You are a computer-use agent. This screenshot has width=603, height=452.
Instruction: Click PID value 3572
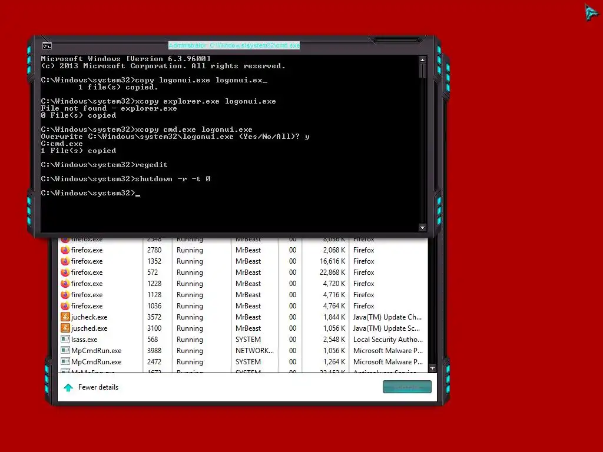click(154, 317)
